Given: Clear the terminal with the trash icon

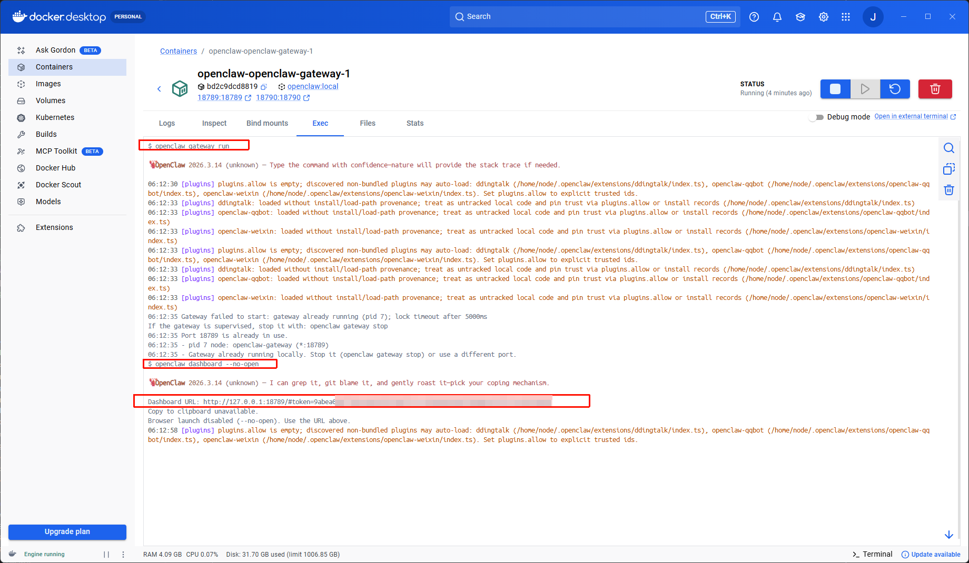Looking at the screenshot, I should tap(949, 190).
